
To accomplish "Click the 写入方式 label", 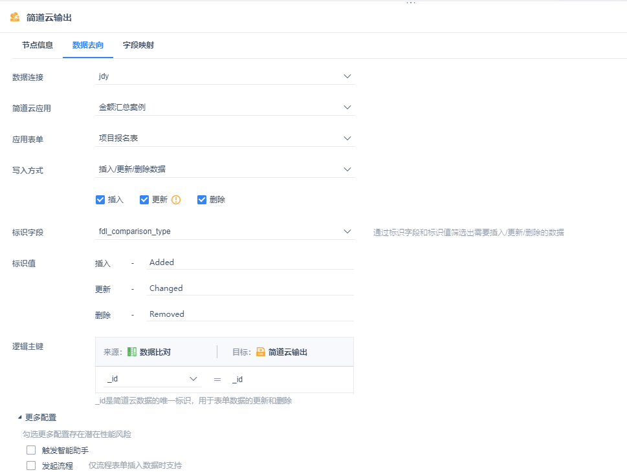I will (x=28, y=171).
